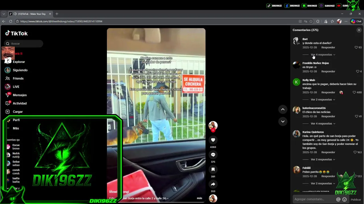
Task: Close the TikTok - Make Your Day tab
Action: pos(50,14)
